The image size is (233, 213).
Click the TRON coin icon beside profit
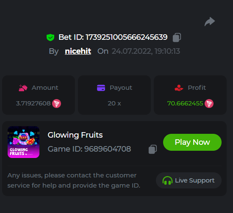pos(209,103)
